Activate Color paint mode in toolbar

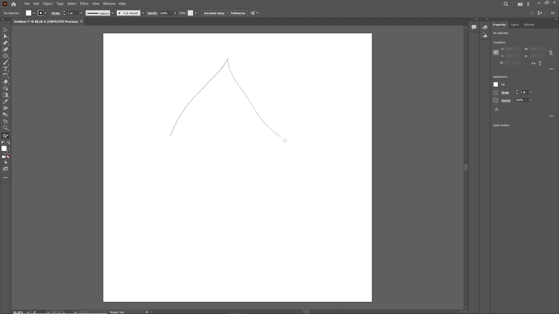point(3,157)
